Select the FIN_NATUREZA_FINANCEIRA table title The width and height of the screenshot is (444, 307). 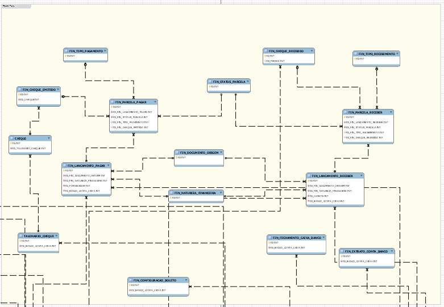pyautogui.click(x=195, y=193)
